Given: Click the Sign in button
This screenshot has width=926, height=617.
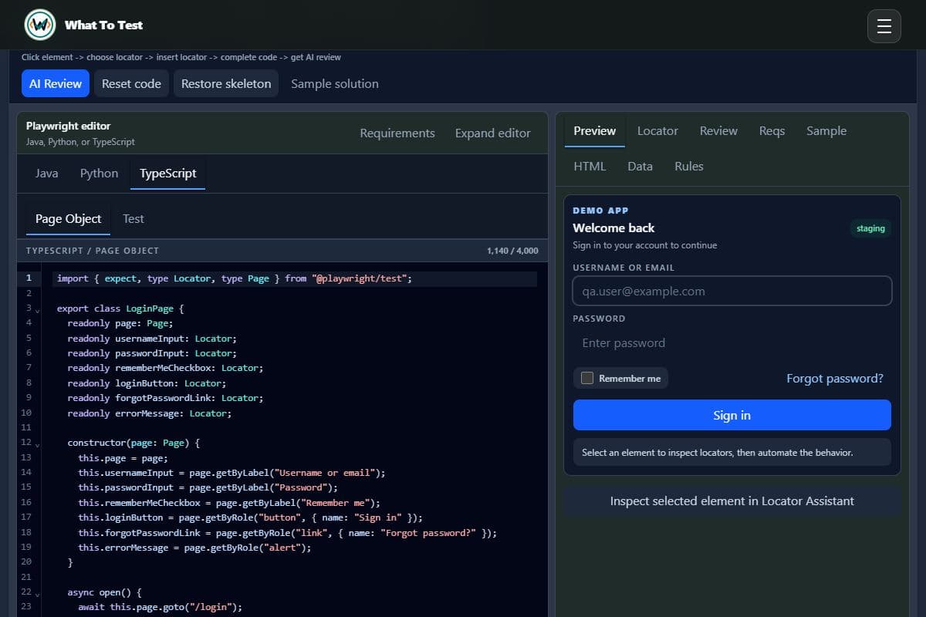Looking at the screenshot, I should [x=732, y=415].
